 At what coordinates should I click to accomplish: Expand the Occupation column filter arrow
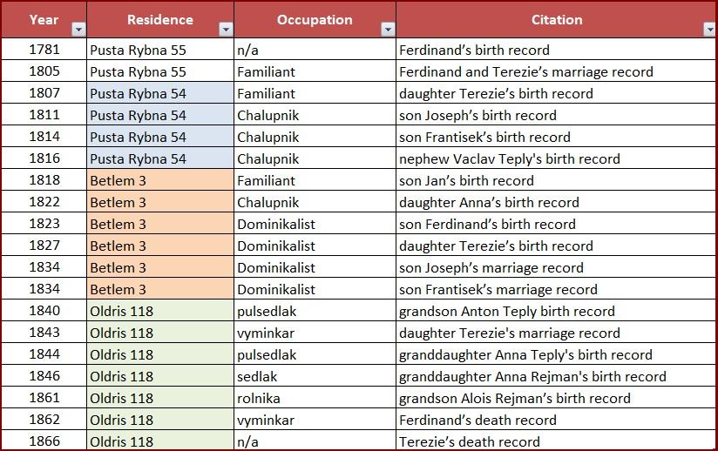coord(388,30)
